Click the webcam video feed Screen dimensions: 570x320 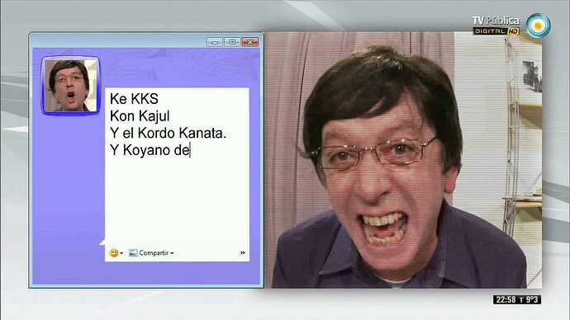[403, 160]
